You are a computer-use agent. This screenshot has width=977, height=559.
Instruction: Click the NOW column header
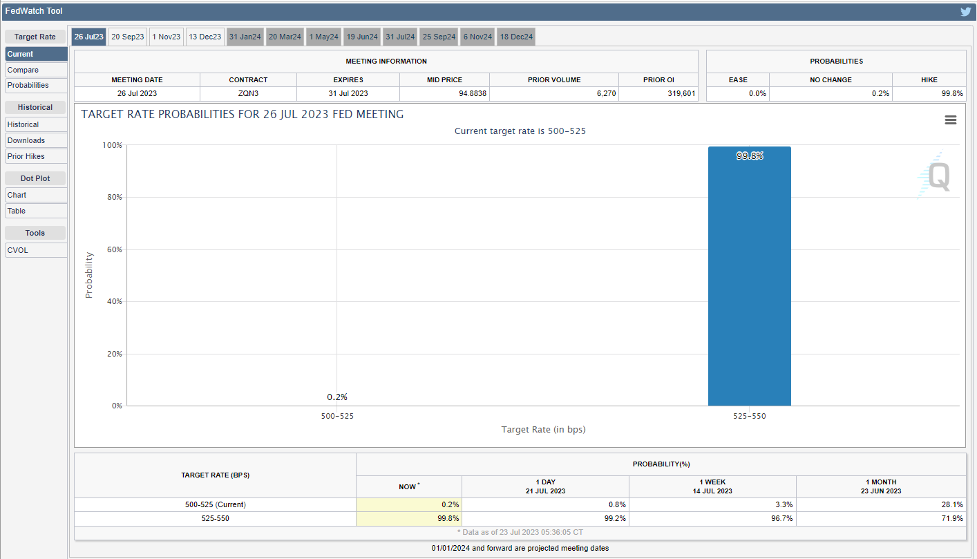coord(409,486)
